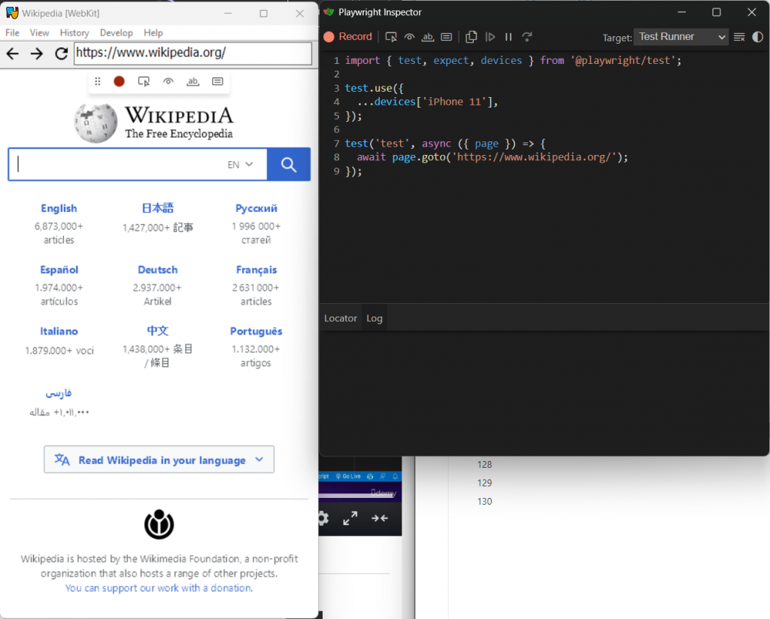Open the English Wikipedia link
770x619 pixels.
tap(59, 208)
